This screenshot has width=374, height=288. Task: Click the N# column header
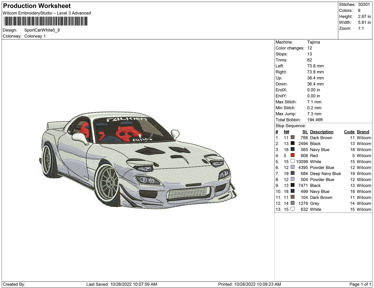[286, 132]
